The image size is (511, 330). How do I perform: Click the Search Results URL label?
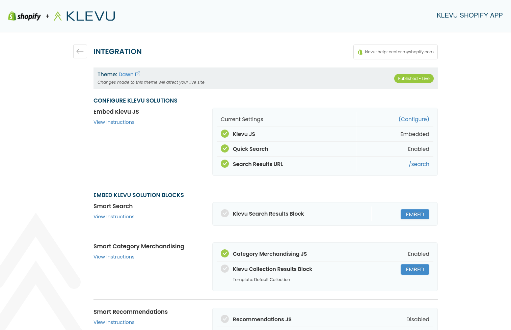coord(258,164)
